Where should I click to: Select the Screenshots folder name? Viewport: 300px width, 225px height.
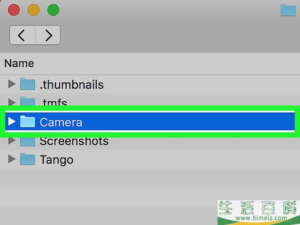74,142
